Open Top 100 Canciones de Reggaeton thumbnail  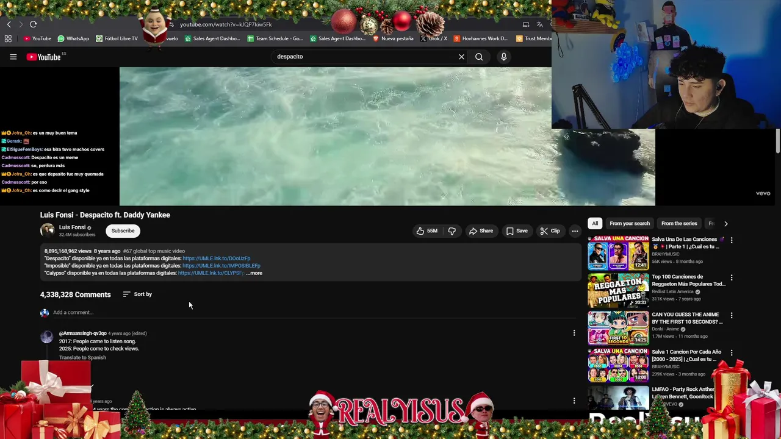(x=618, y=291)
